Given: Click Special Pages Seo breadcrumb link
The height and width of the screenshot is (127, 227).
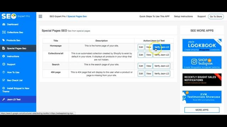Looking at the screenshot, I should click(x=77, y=17).
